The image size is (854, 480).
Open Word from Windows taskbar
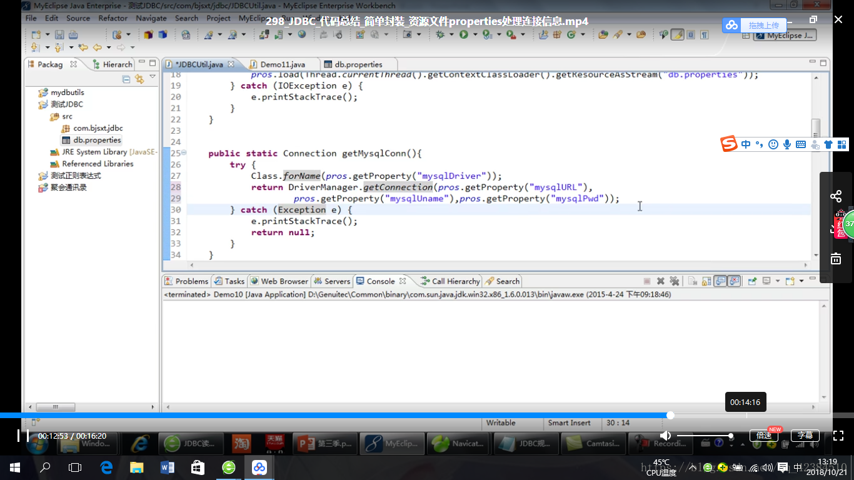[168, 467]
